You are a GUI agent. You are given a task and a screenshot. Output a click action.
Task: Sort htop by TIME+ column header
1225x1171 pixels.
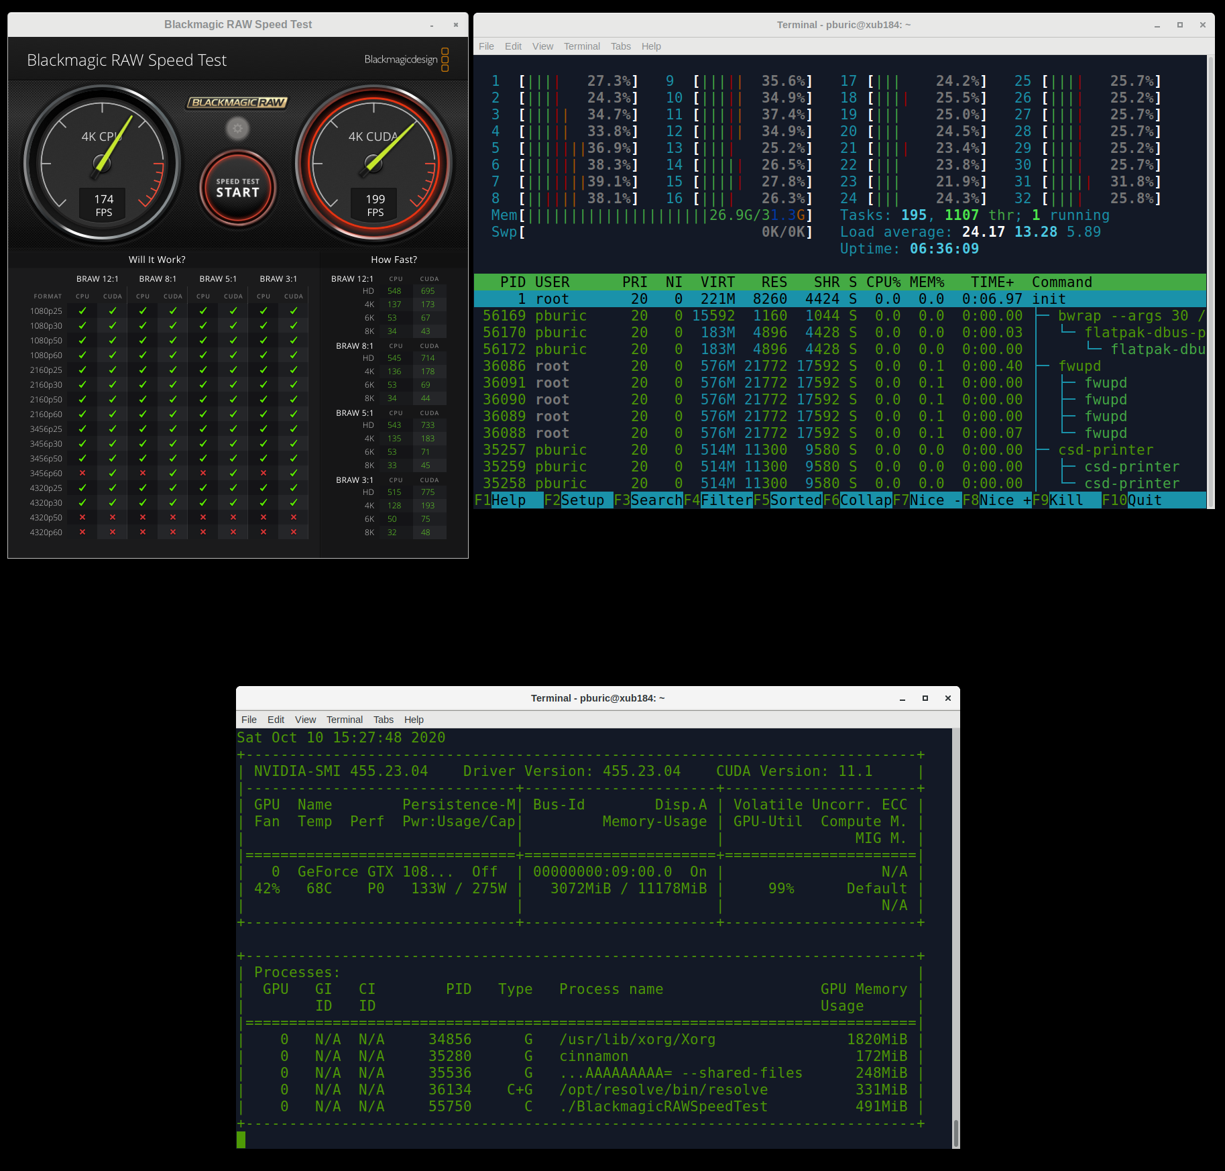992,282
